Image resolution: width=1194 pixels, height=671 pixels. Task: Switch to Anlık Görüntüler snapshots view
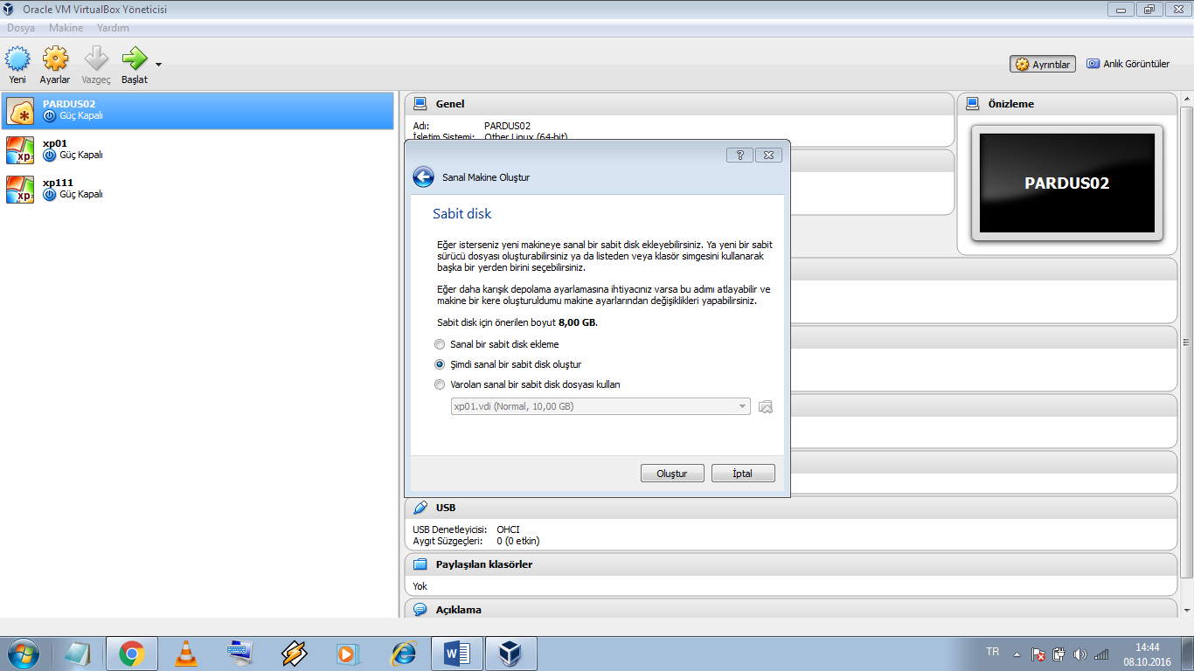click(x=1128, y=64)
